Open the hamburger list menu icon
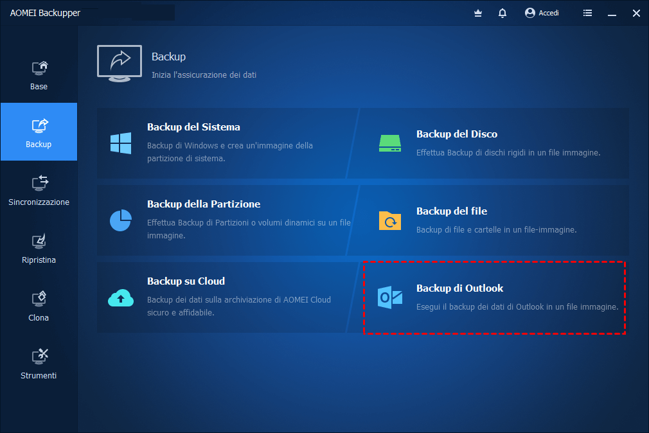This screenshot has height=433, width=649. (x=587, y=13)
